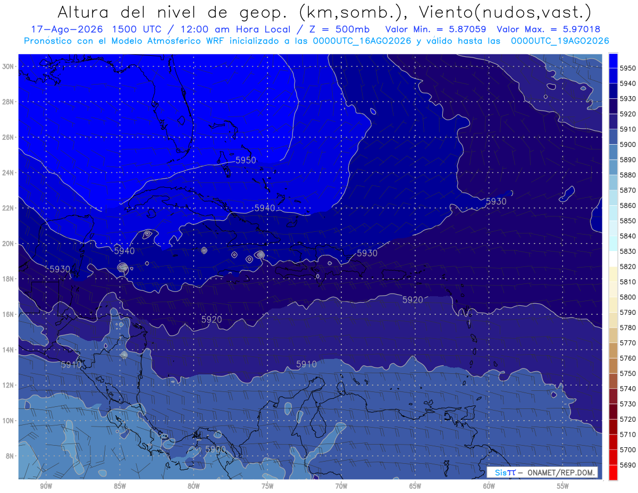Screen dimensions: 638x493
Task: Click the 5900 contour label near Panama
Action: [215, 449]
